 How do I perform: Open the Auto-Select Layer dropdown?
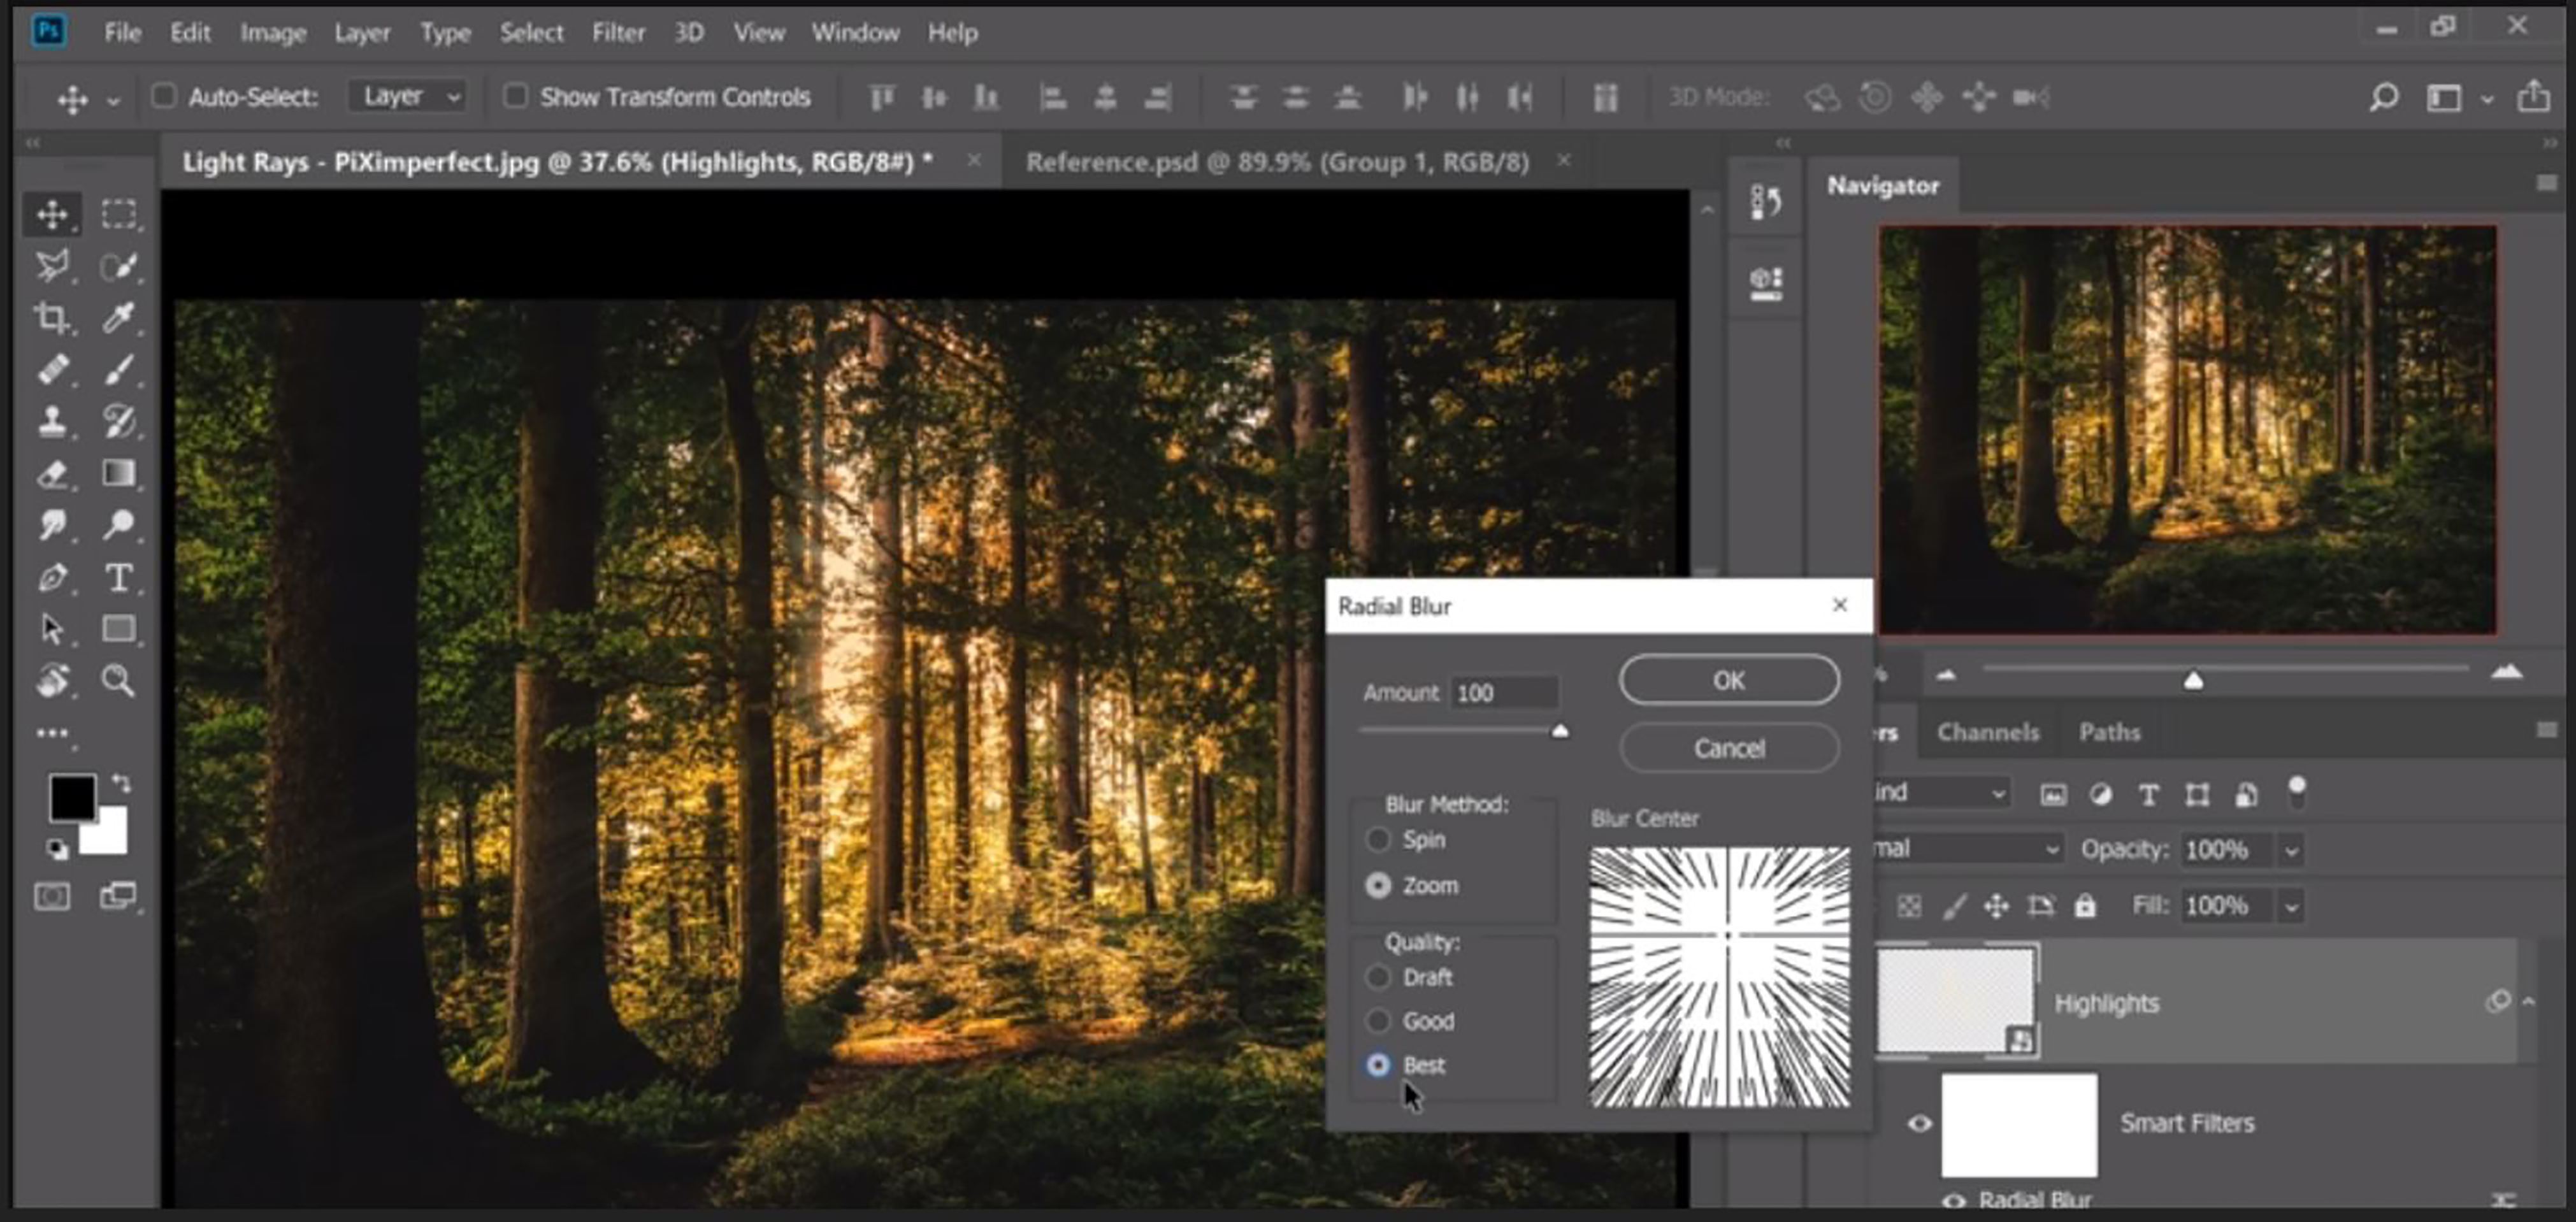408,96
